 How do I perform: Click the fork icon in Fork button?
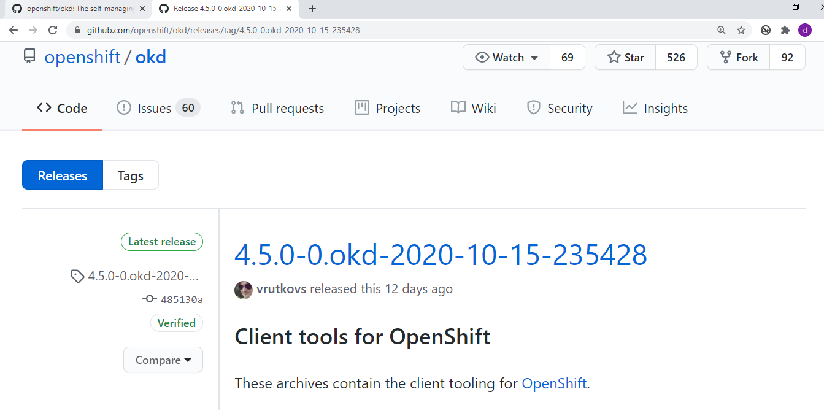725,57
